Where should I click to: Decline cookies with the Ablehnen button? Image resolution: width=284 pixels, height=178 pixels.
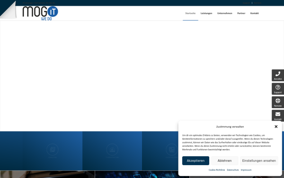coord(224,160)
